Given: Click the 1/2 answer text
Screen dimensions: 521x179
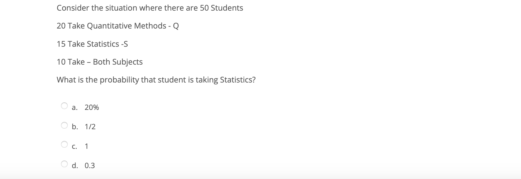Looking at the screenshot, I should point(90,127).
